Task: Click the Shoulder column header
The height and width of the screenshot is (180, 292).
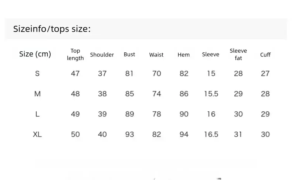Action: pyautogui.click(x=102, y=55)
